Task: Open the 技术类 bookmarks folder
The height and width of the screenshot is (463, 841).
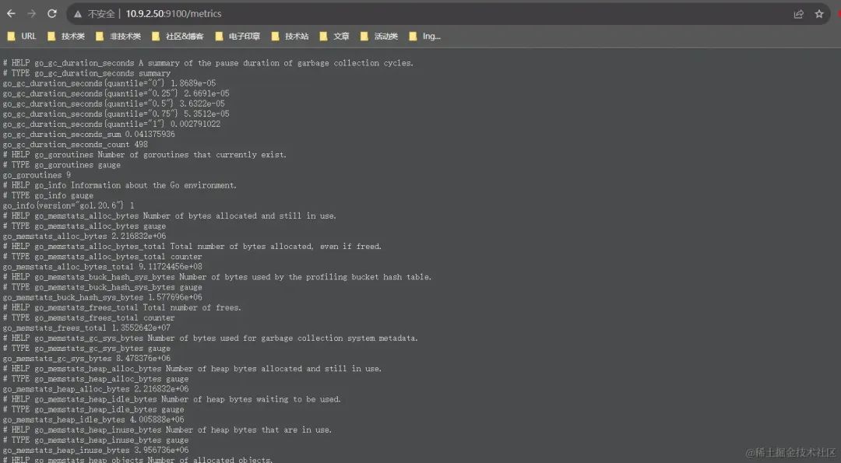Action: [x=66, y=37]
